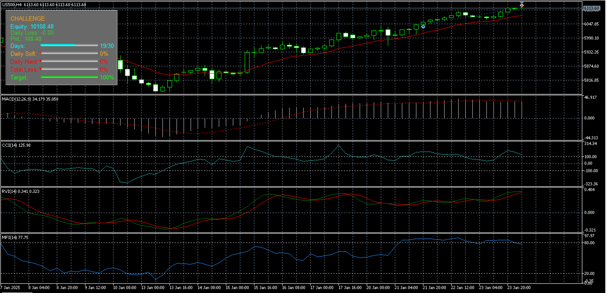Click the Target 100% value
The width and height of the screenshot is (607, 293).
coord(107,77)
